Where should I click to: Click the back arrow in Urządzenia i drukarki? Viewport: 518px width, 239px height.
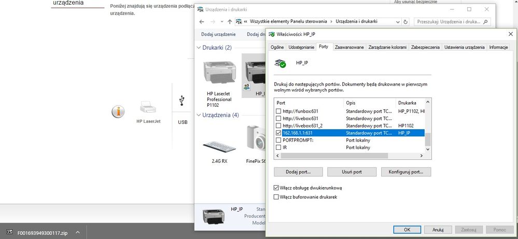point(202,22)
